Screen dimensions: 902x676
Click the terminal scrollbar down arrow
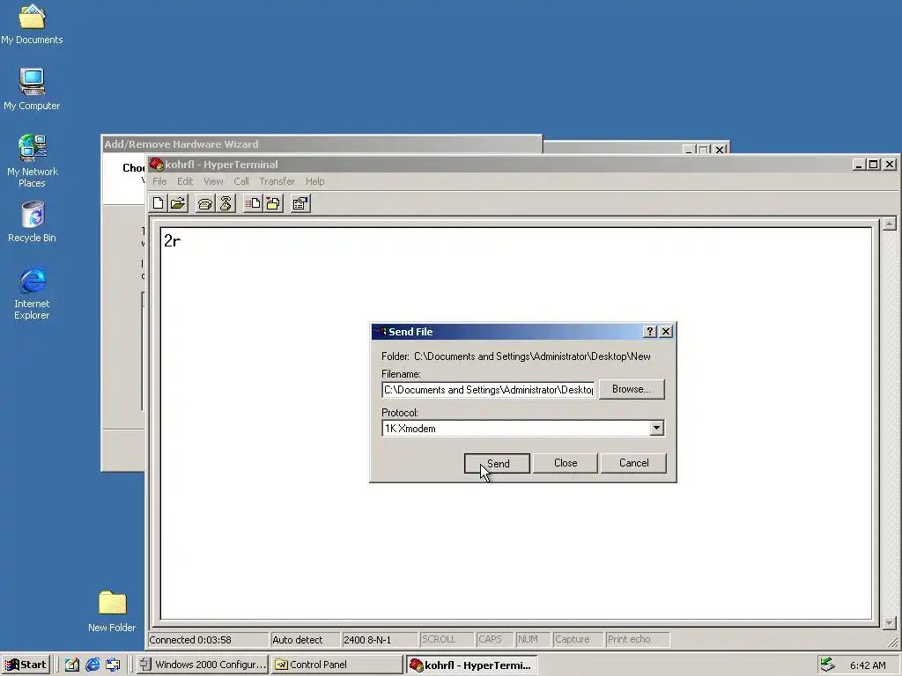pos(890,622)
